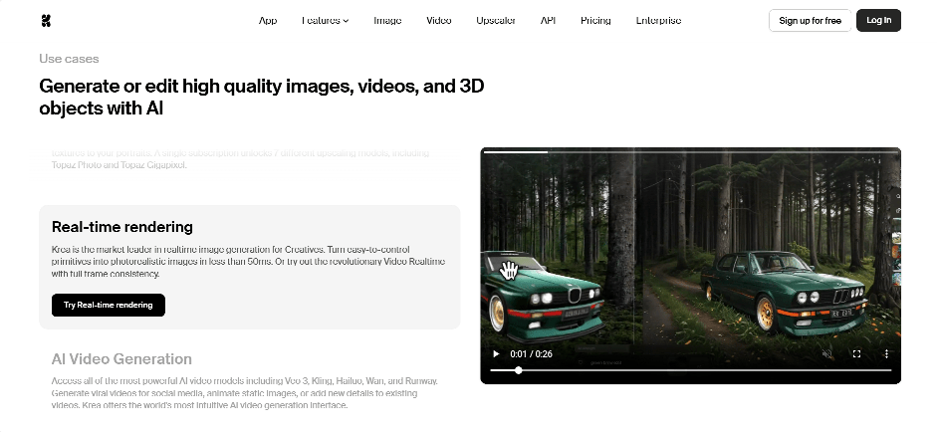The image size is (937, 432).
Task: Expand the AI Video Generation section
Action: (x=121, y=358)
